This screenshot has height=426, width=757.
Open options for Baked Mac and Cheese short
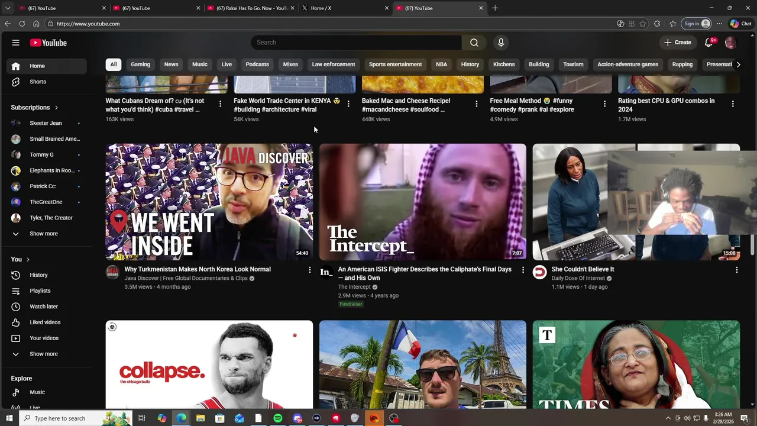tap(476, 104)
